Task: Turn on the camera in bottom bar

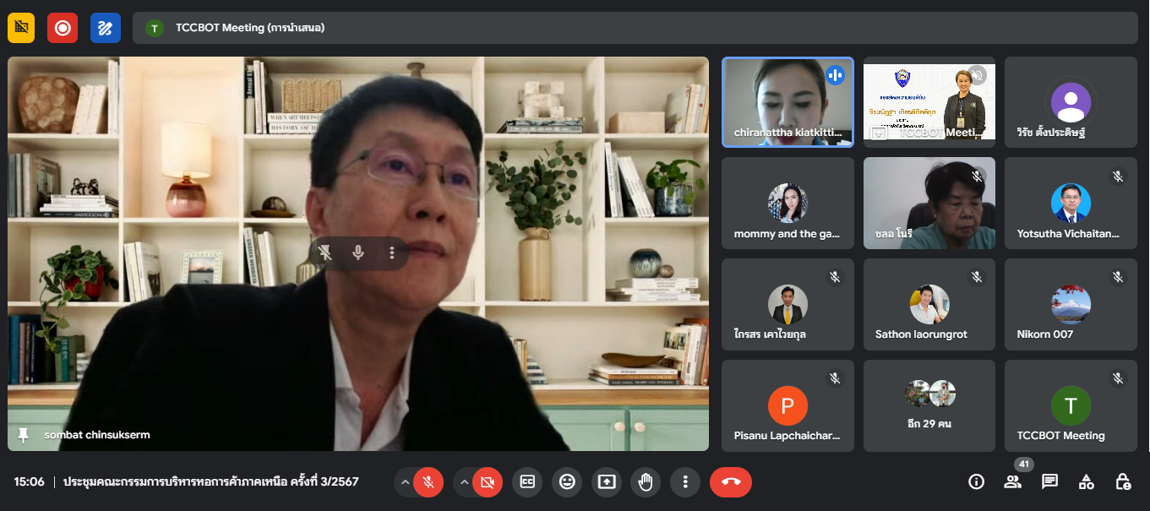Action: [487, 482]
